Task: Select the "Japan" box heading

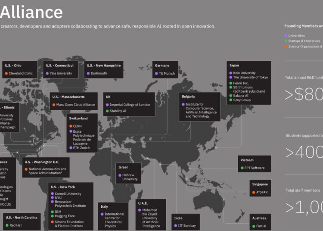Action: [234, 66]
